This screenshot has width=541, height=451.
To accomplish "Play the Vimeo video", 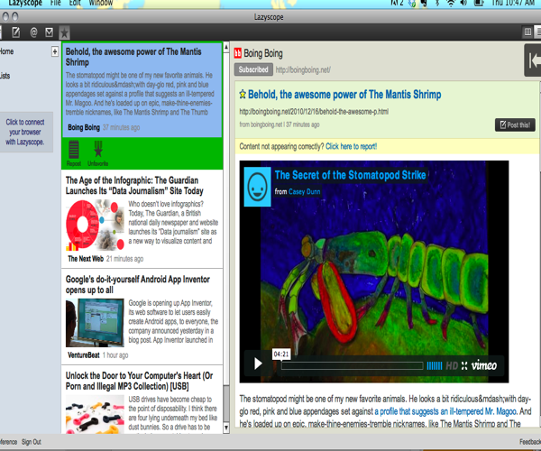I will pos(258,364).
